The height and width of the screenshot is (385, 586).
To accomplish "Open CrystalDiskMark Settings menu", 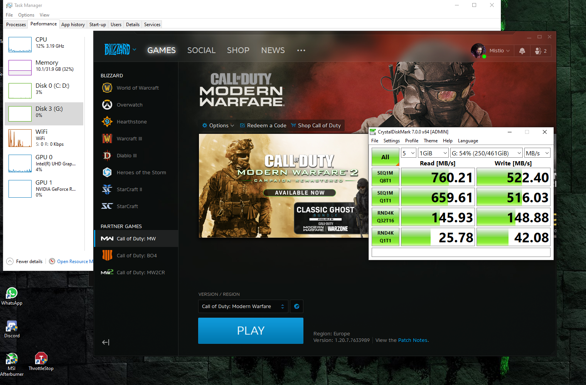I will pos(391,141).
